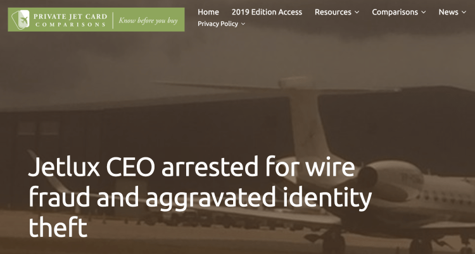Click the jet's tail fin in the photo
475x254 pixels.
(306, 121)
